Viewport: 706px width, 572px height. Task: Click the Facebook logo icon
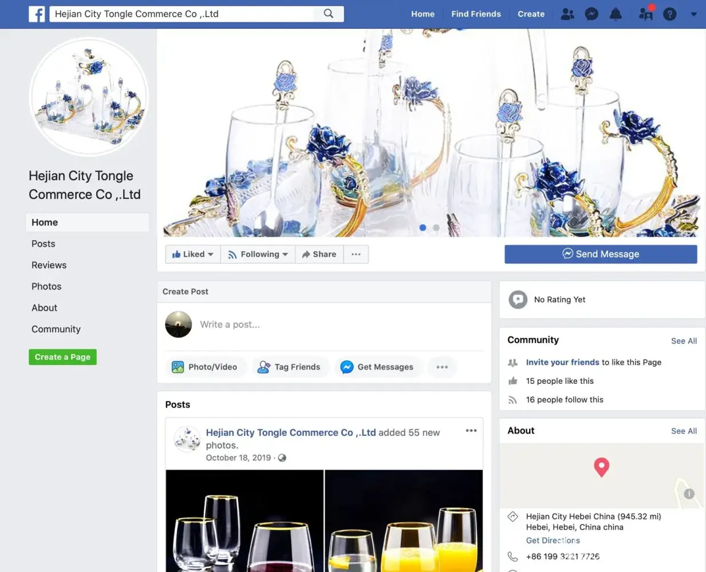click(37, 14)
